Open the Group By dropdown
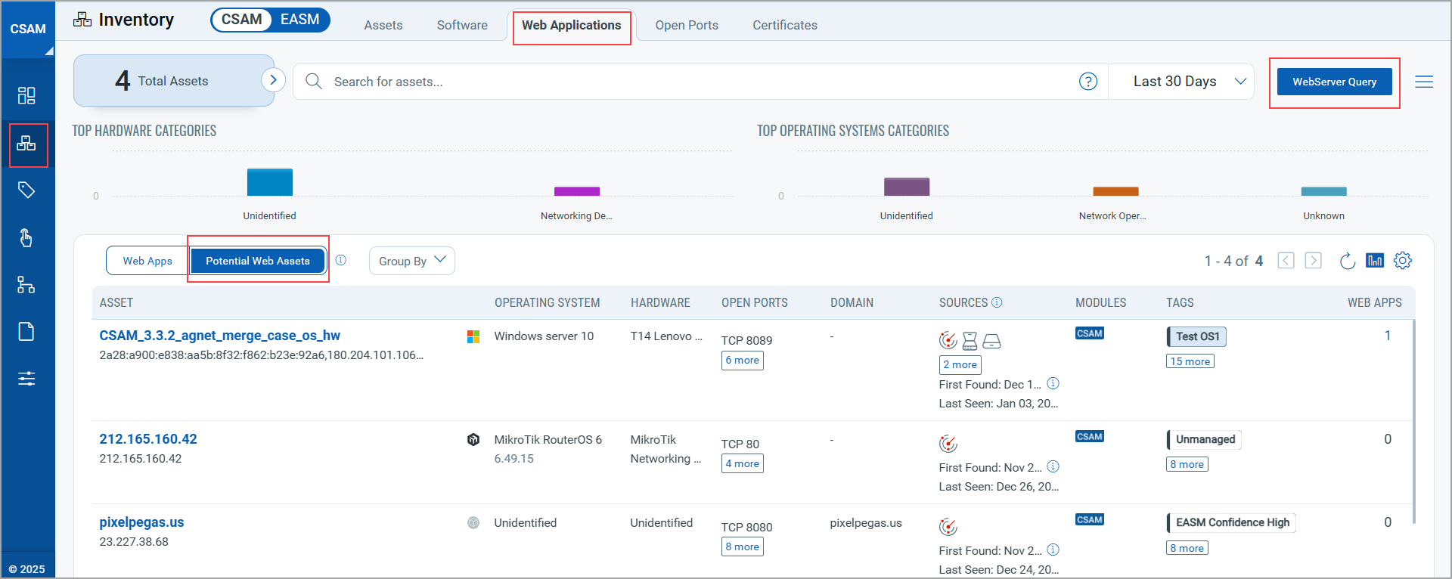 (x=412, y=261)
